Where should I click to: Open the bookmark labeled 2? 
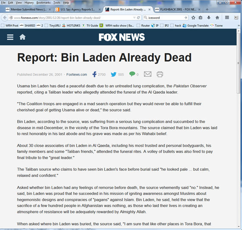(40, 26)
